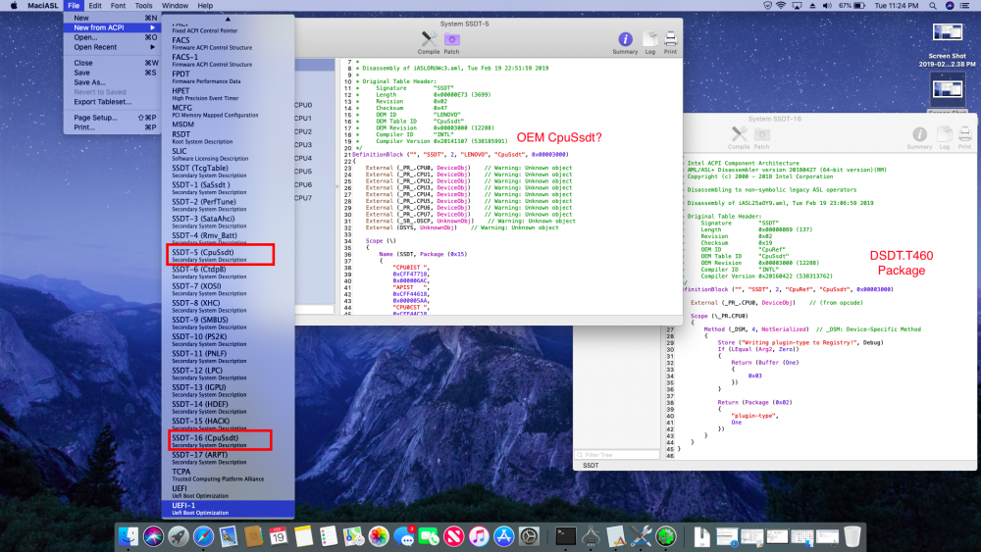Image resolution: width=981 pixels, height=552 pixels.
Task: Open the File menu
Action: pos(74,6)
